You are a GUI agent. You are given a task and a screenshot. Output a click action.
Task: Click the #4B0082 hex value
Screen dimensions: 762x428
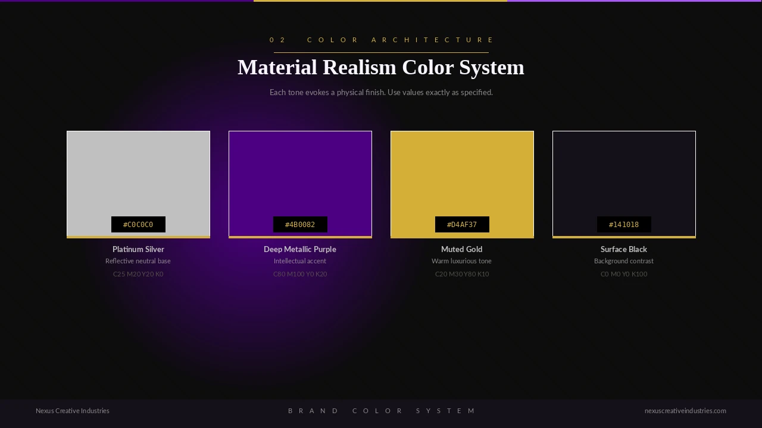[300, 224]
